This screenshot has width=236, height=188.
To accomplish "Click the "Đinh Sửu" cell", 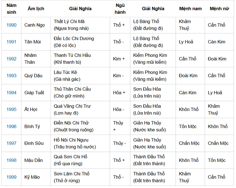I will [x=34, y=144].
